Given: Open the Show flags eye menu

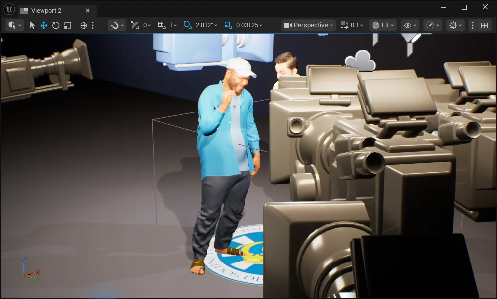Looking at the screenshot, I should click(x=410, y=25).
